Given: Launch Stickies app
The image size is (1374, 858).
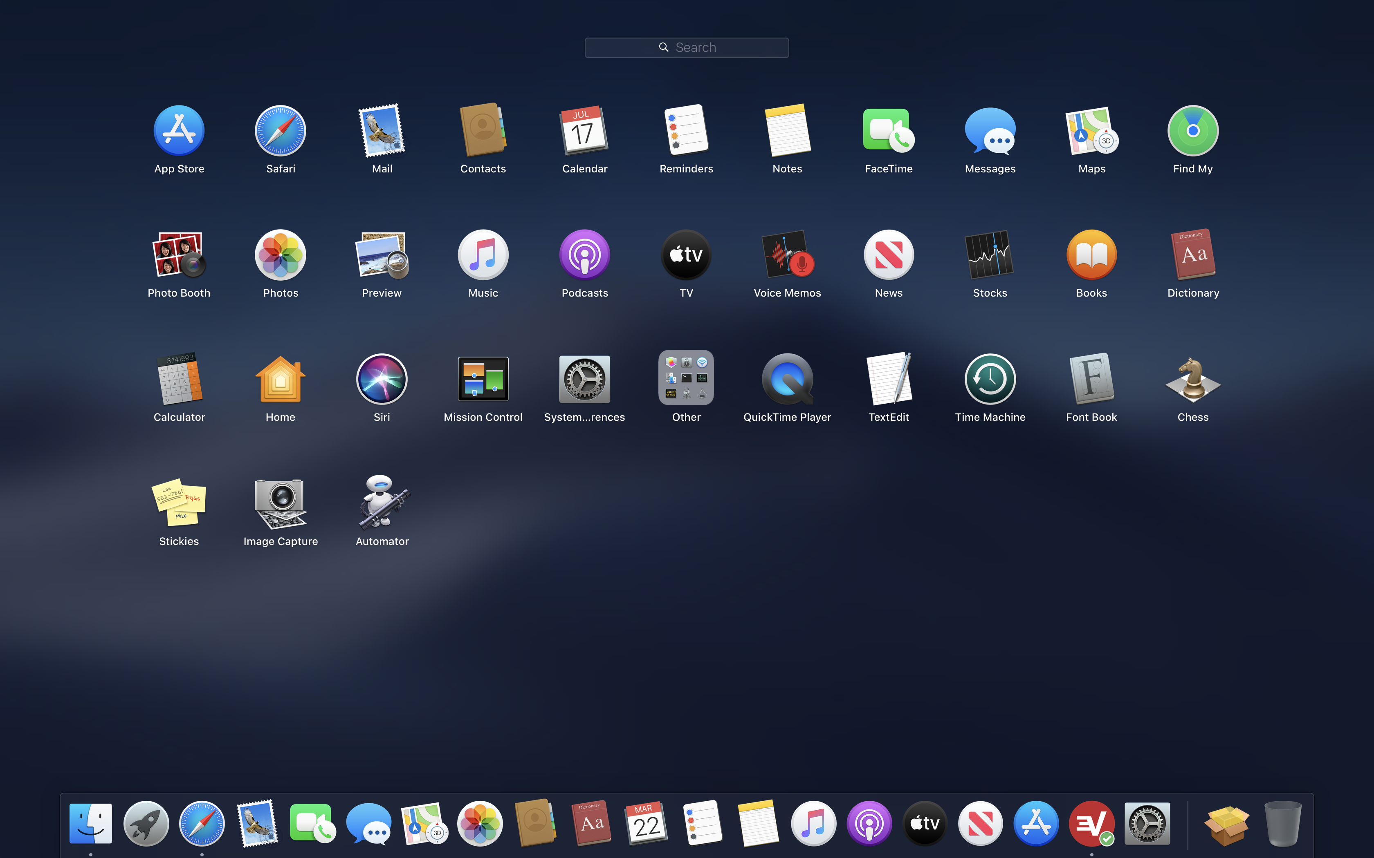Looking at the screenshot, I should point(179,503).
